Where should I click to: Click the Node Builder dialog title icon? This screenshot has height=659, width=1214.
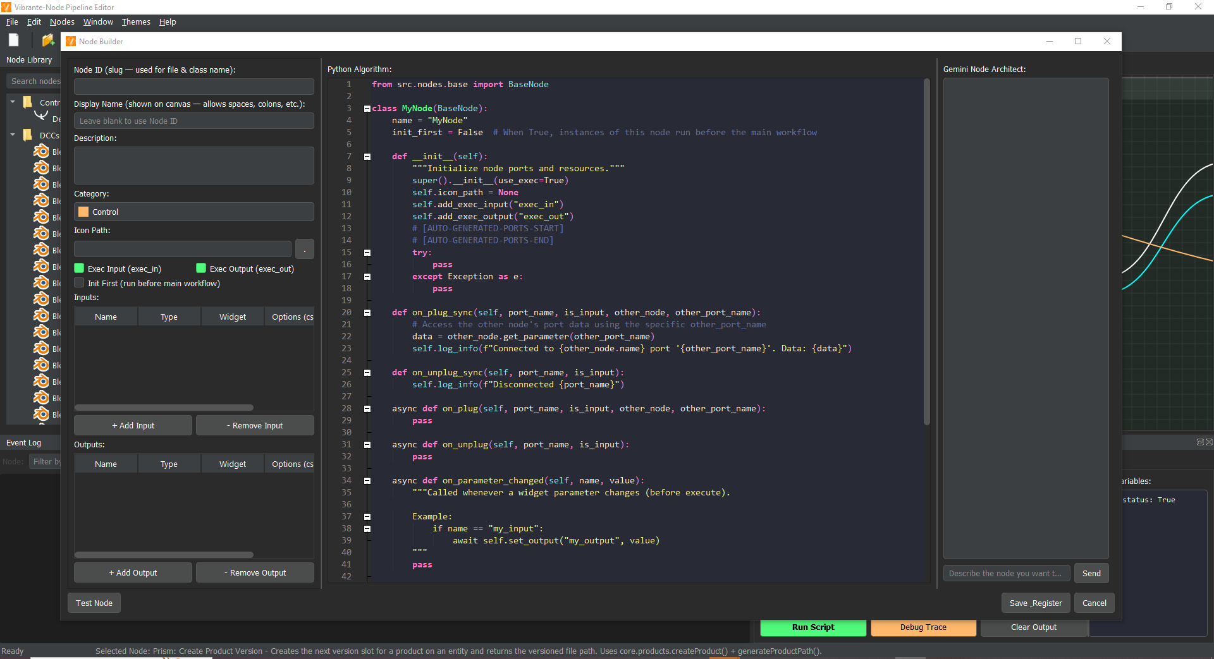[x=71, y=41]
